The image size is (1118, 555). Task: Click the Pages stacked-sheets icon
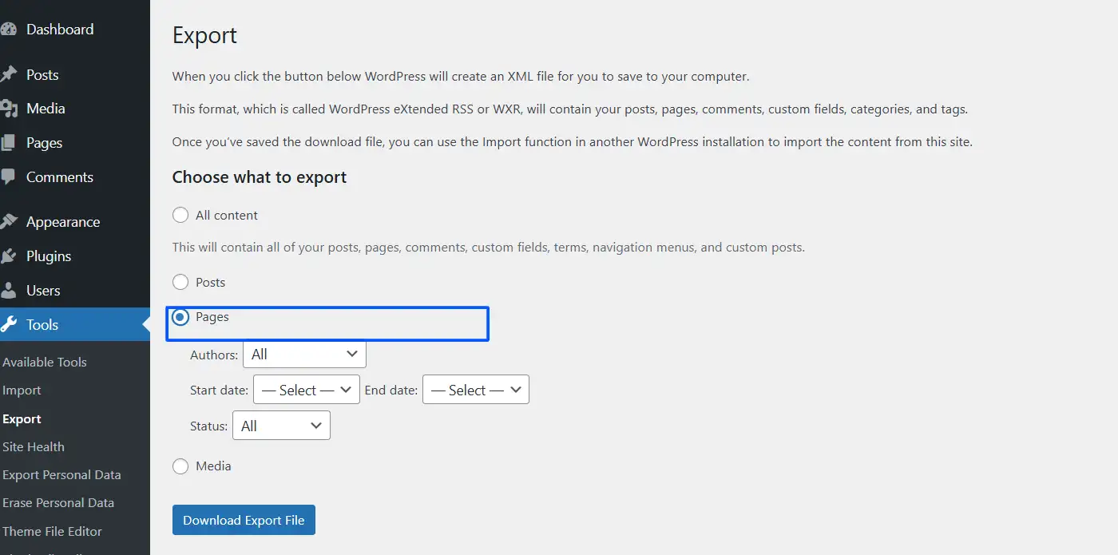(x=8, y=143)
